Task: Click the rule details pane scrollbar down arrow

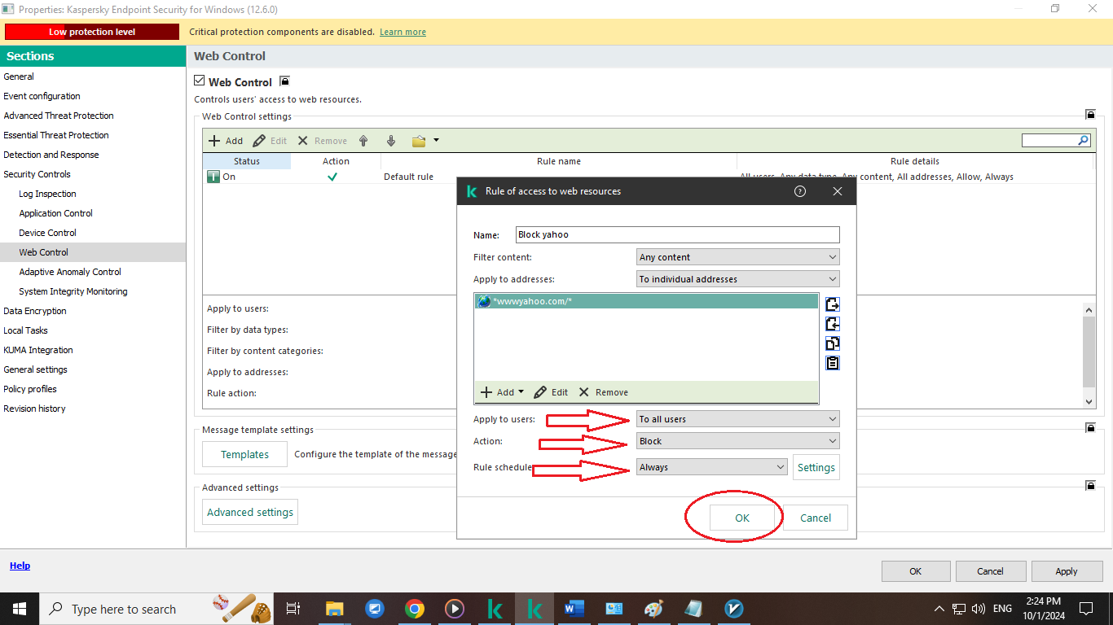Action: [1089, 401]
